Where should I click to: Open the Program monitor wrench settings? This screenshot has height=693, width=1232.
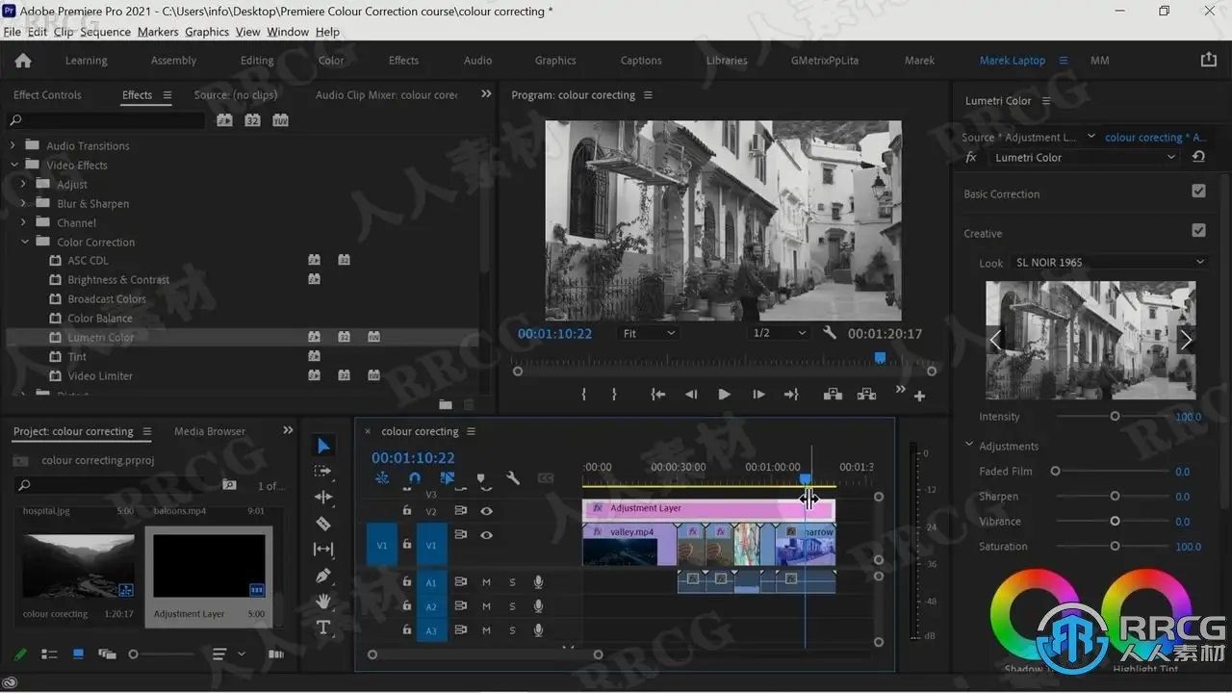click(830, 333)
